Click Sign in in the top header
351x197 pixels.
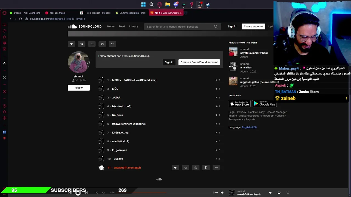[x=232, y=27]
